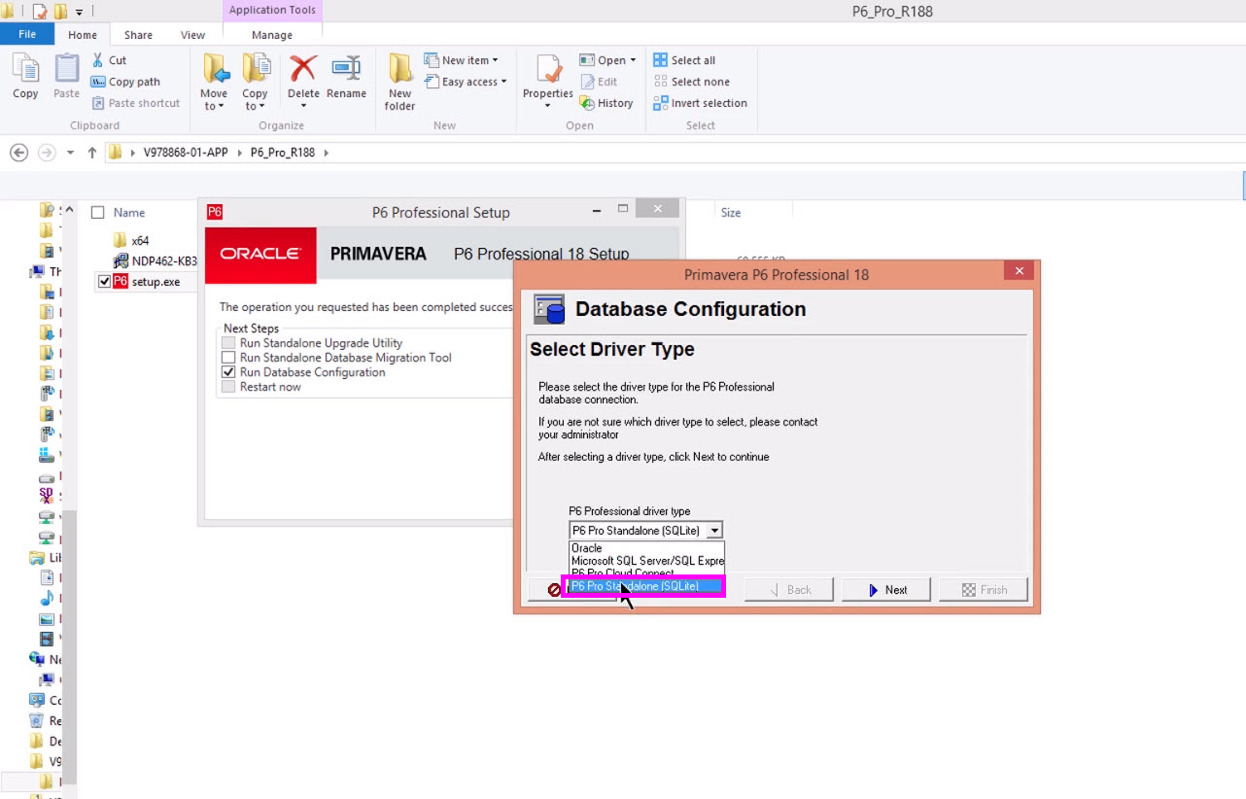This screenshot has height=799, width=1246.
Task: Create a New folder
Action: click(399, 82)
